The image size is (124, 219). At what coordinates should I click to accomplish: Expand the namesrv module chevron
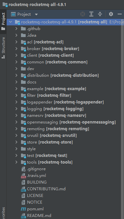(16, 116)
